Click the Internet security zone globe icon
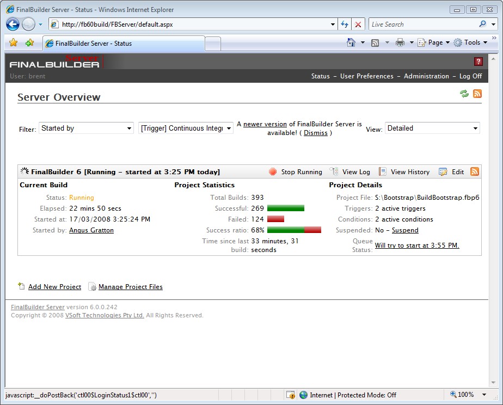The height and width of the screenshot is (405, 503). click(x=303, y=395)
